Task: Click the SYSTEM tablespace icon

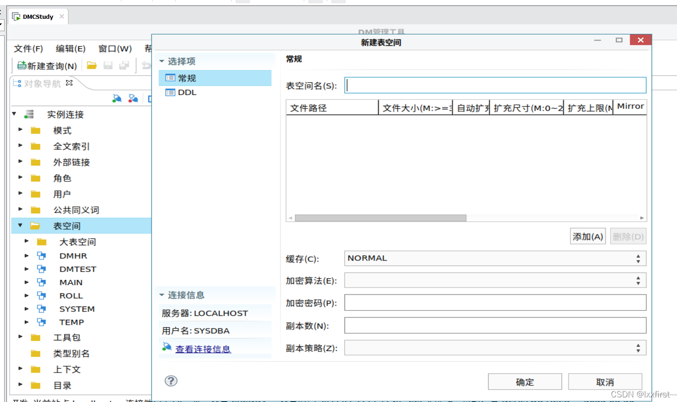Action: click(42, 309)
